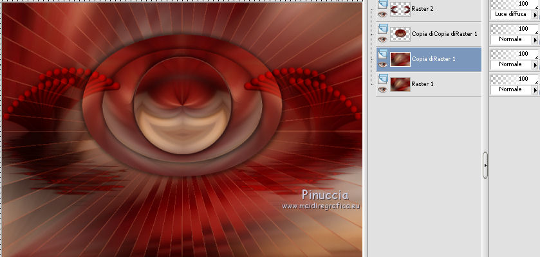
Task: Click Normale blend field of Copia diRaster 1
Action: [x=511, y=64]
